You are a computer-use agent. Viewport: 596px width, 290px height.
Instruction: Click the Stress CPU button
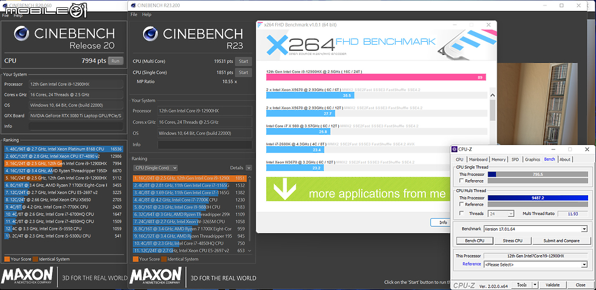point(512,240)
